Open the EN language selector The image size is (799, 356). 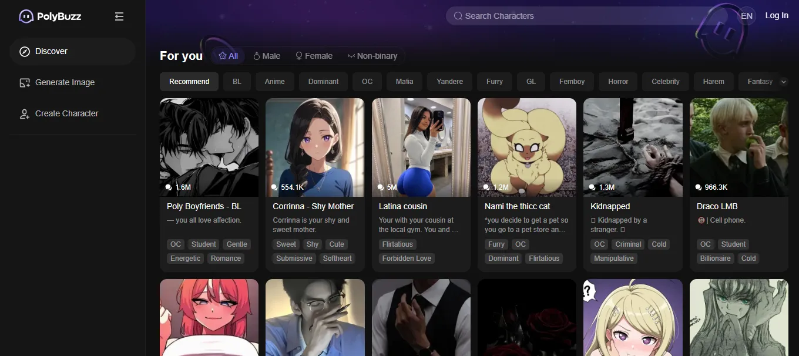747,16
